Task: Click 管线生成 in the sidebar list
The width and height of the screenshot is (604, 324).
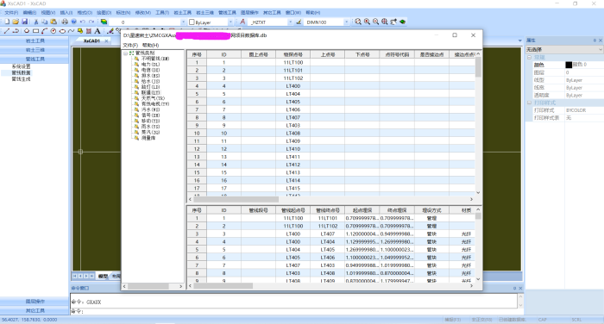Action: (21, 79)
